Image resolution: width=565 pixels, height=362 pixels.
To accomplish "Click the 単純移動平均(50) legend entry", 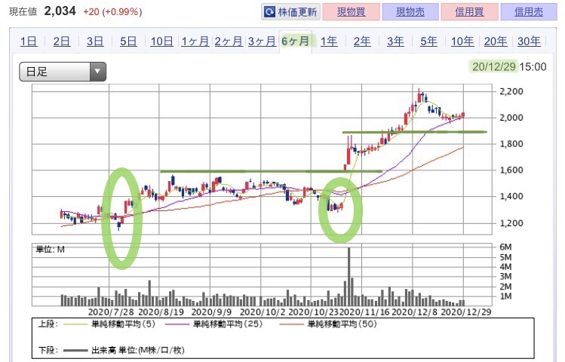I will point(328,324).
